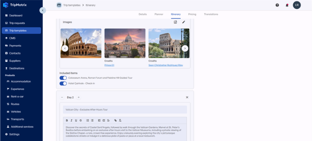Open Suppliers in the sidebar
Screen dimensions: 312x141
point(21,61)
